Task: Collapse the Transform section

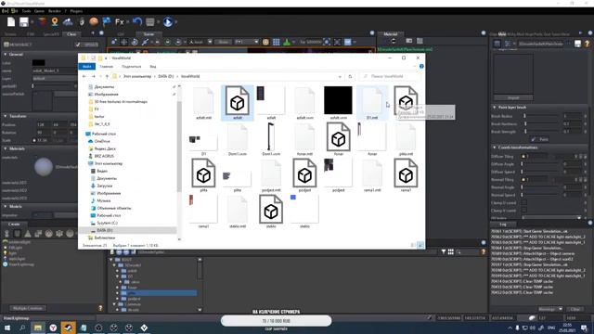Action: pos(6,116)
